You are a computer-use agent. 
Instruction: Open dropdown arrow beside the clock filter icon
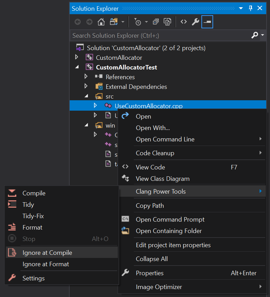tap(146, 22)
